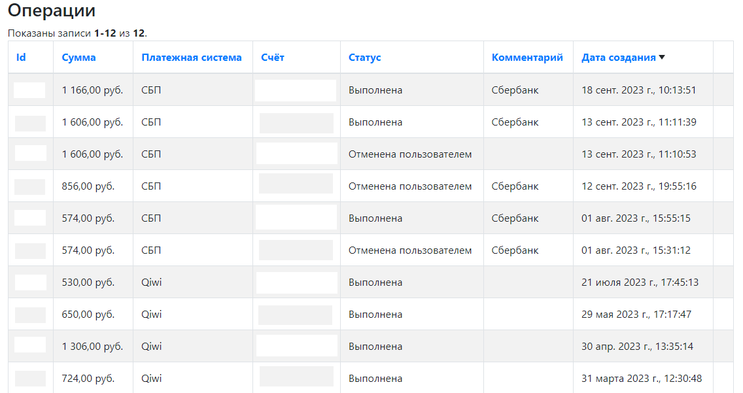Sort table by Счёт column
Screen dimensions: 743x393
point(273,58)
